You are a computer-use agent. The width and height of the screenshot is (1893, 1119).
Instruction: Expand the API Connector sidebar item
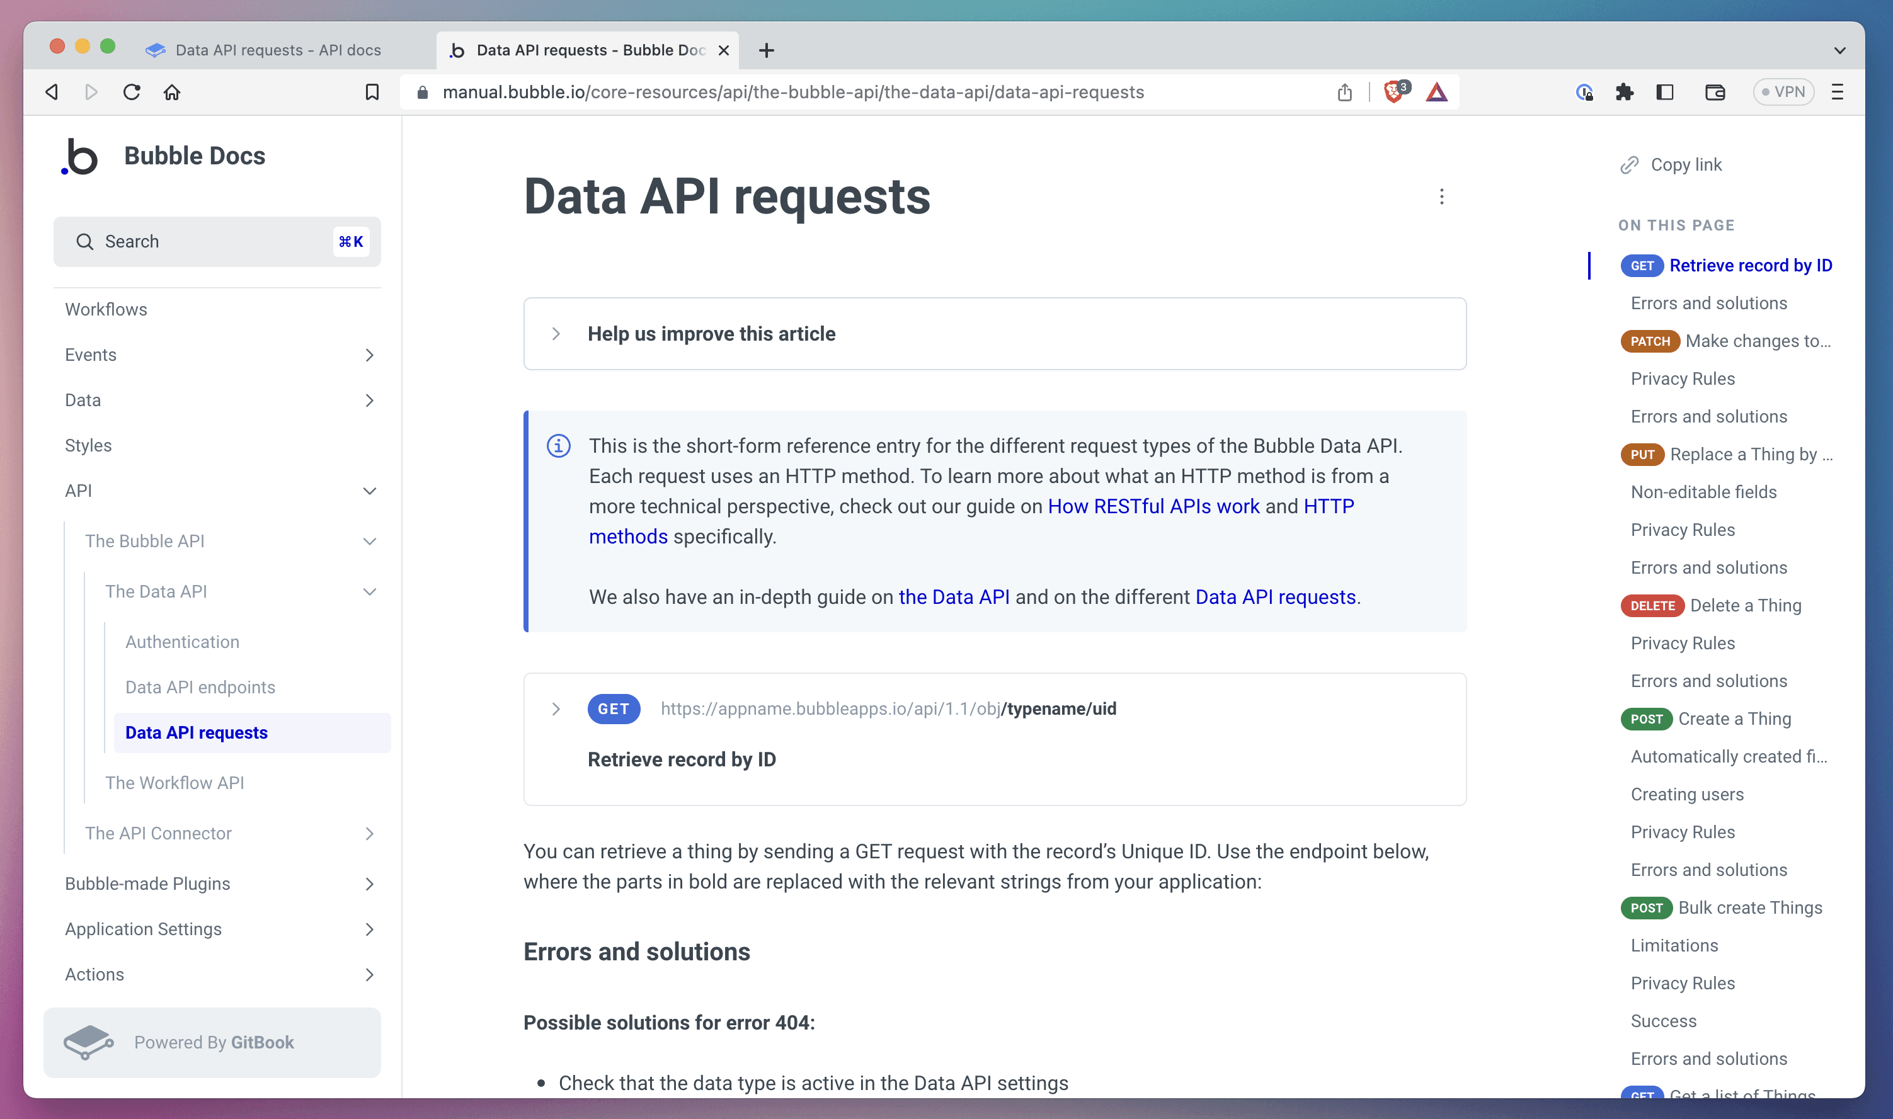369,832
